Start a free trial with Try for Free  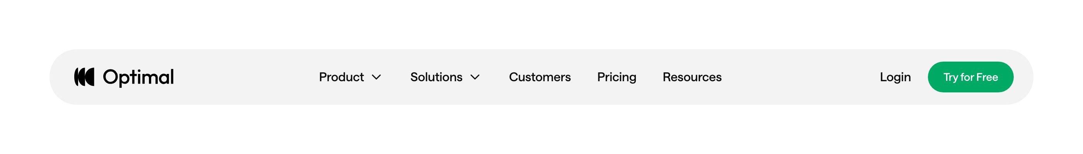click(970, 77)
